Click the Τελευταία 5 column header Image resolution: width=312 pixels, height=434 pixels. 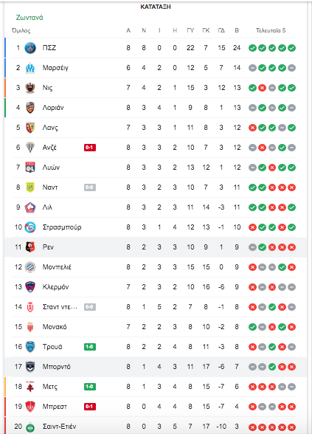click(271, 30)
